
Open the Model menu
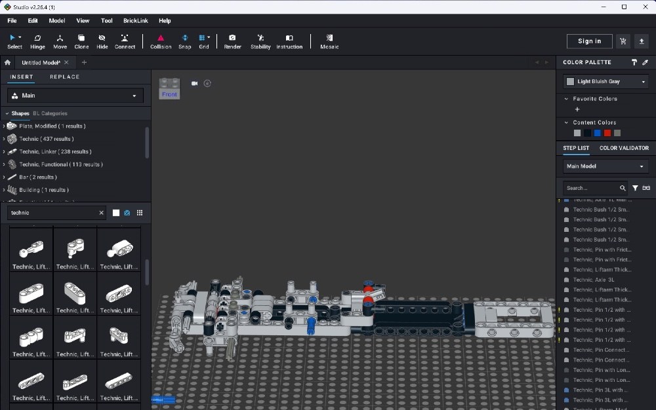(x=57, y=20)
